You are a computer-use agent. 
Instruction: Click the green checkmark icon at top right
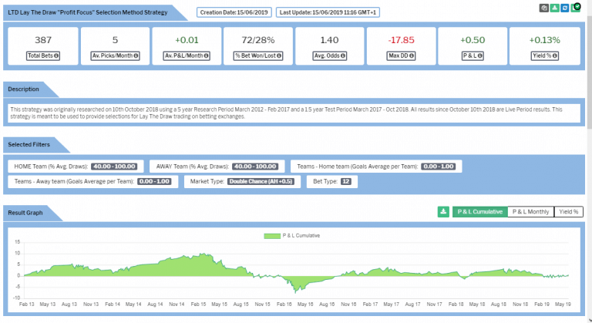click(x=576, y=8)
